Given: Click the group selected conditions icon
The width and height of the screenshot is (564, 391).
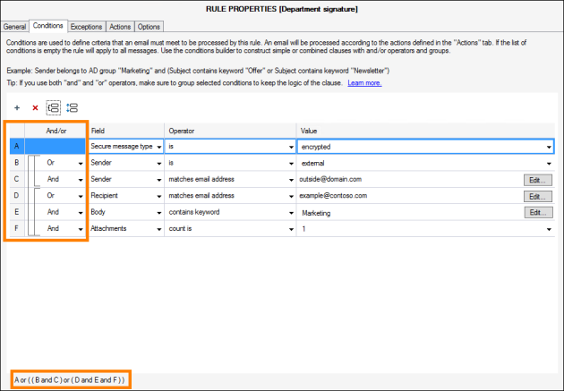Looking at the screenshot, I should (x=53, y=107).
